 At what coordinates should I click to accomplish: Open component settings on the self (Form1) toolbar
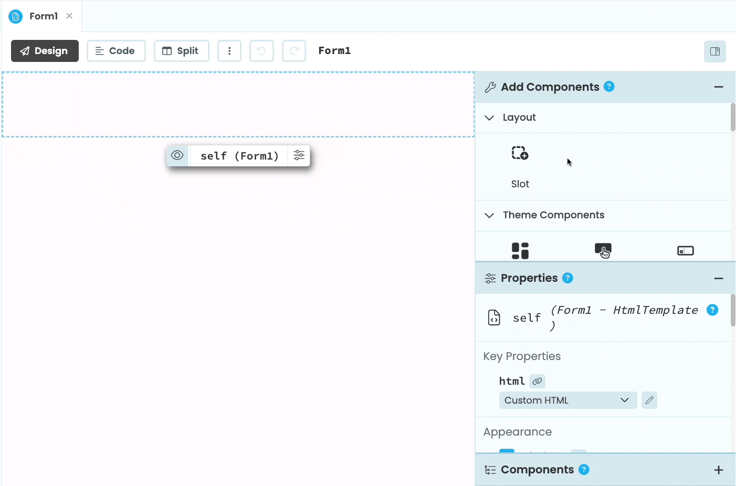(x=299, y=155)
